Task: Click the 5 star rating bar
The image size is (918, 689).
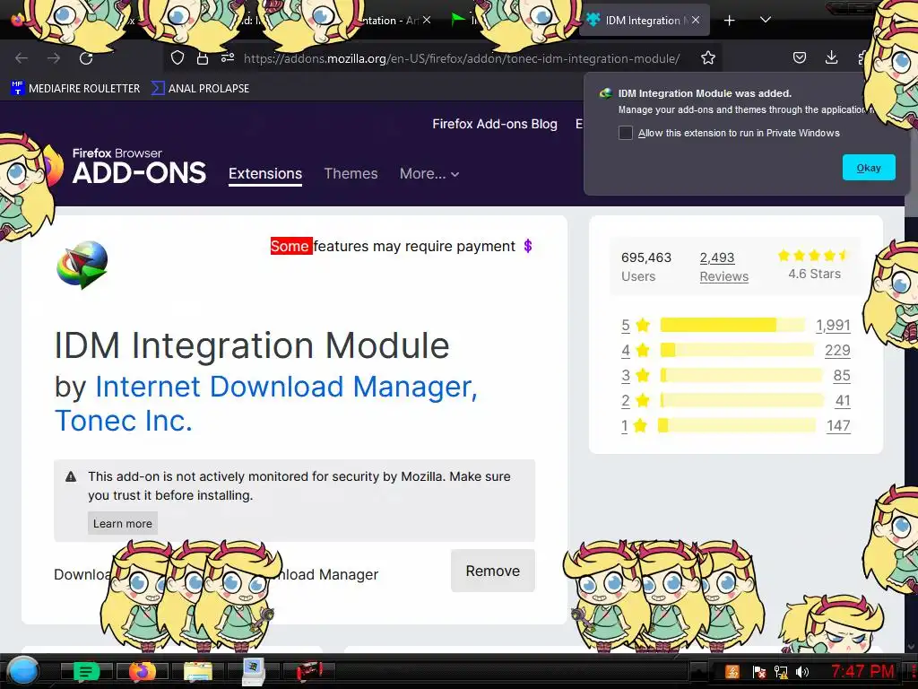Action: click(732, 325)
